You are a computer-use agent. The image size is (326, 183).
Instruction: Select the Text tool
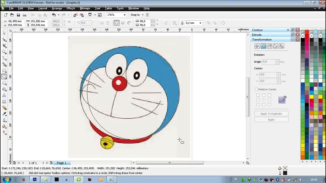click(4, 96)
